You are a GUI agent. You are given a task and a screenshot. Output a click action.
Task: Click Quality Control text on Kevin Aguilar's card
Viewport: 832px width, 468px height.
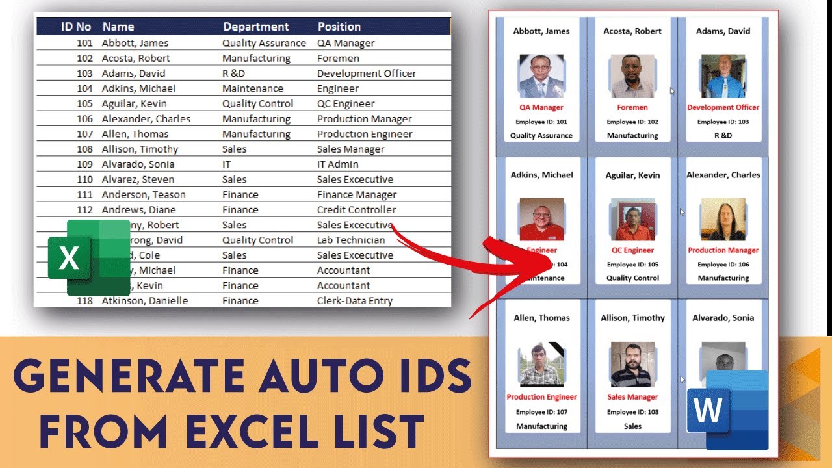632,278
